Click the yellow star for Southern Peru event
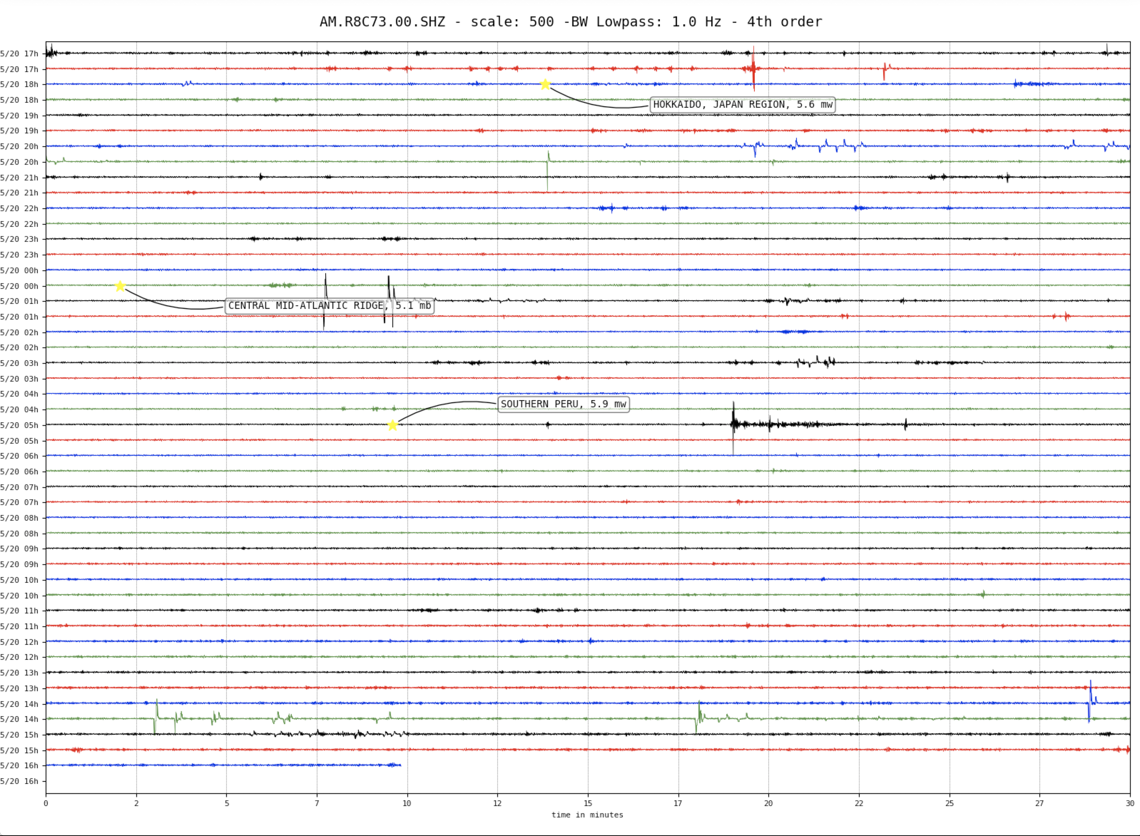Image resolution: width=1140 pixels, height=836 pixels. 392,425
